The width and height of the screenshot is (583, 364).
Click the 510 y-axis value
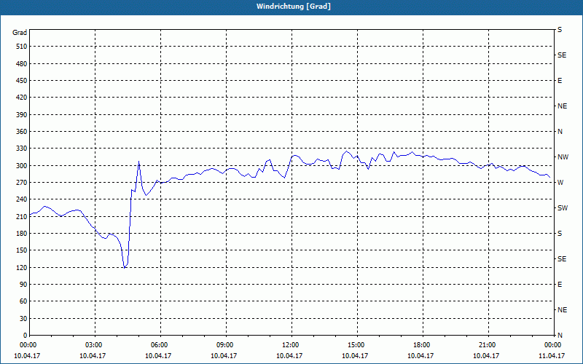[x=22, y=47]
